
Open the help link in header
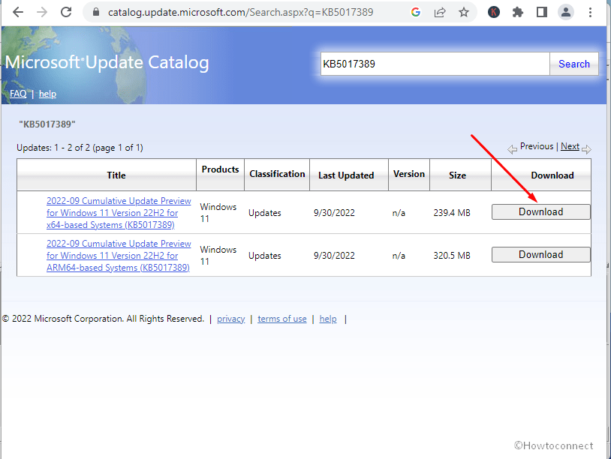pos(47,94)
